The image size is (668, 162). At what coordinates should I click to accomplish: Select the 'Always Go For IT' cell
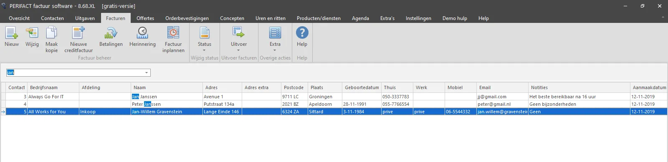(53, 97)
